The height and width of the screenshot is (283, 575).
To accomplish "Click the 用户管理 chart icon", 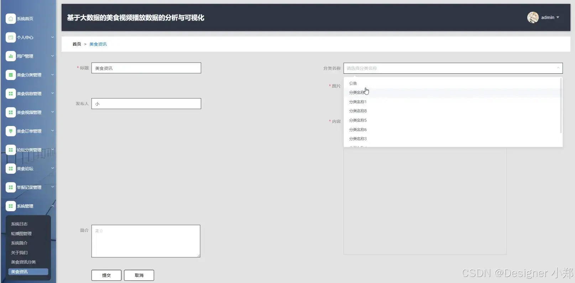I will point(11,56).
